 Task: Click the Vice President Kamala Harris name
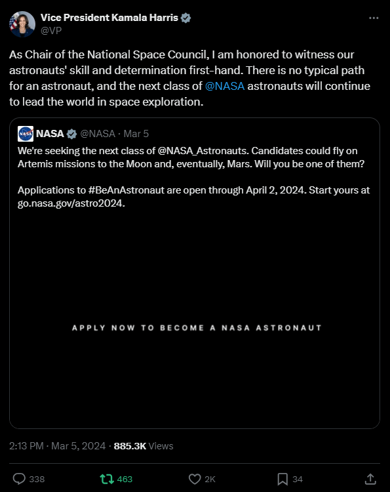[109, 18]
